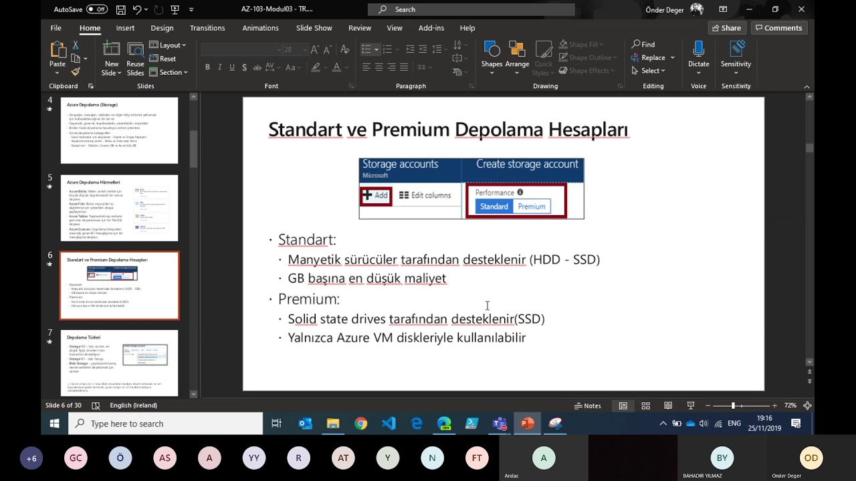Viewport: 856px width, 481px height.
Task: Open Chrome from the taskbar
Action: [x=360, y=424]
